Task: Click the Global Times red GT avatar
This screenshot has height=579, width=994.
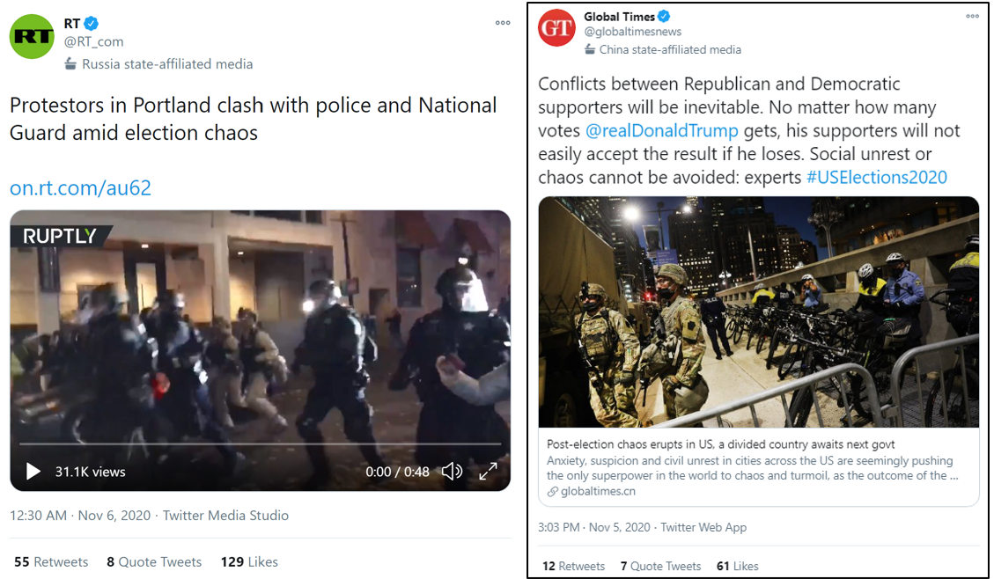Action: (556, 27)
